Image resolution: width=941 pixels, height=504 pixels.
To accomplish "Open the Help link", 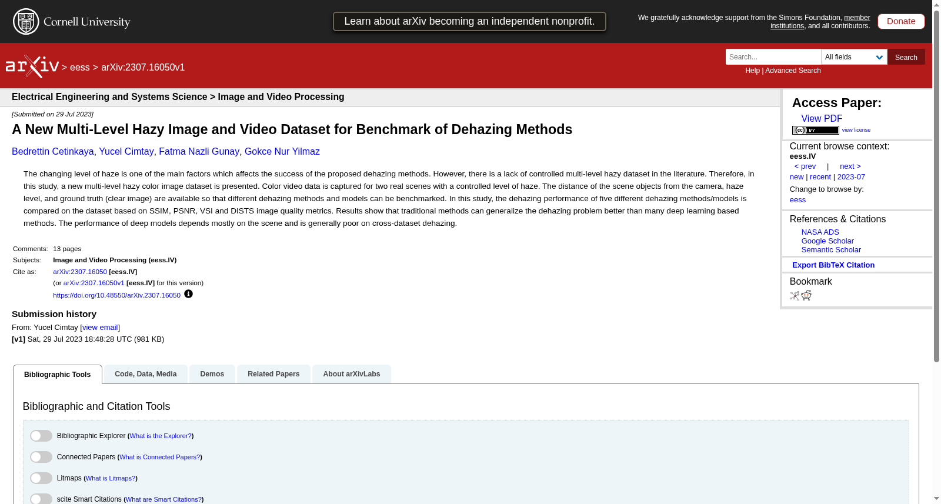I will [x=752, y=71].
